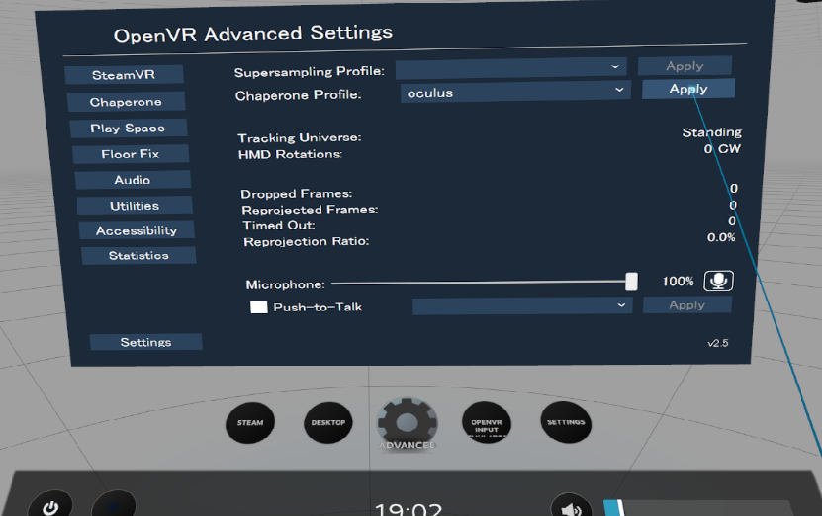Image resolution: width=822 pixels, height=516 pixels.
Task: Apply the oculus Chaperone Profile
Action: pos(688,89)
